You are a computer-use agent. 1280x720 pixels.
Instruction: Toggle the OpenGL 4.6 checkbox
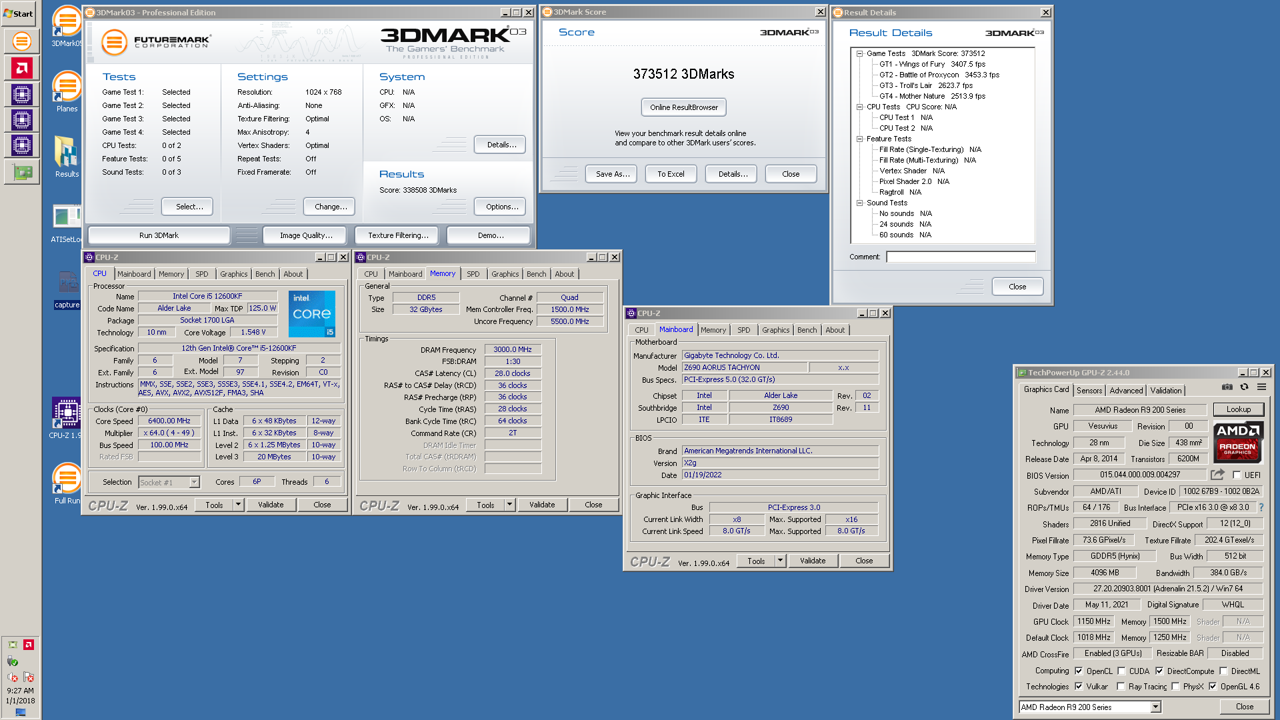pos(1213,687)
